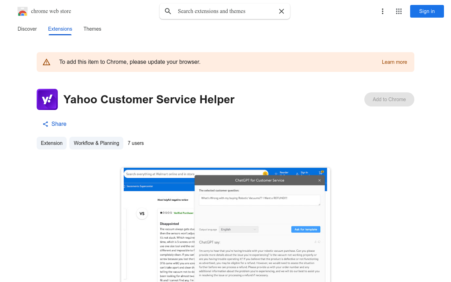Clear the search field with X icon
This screenshot has height=282, width=451.
[x=282, y=11]
